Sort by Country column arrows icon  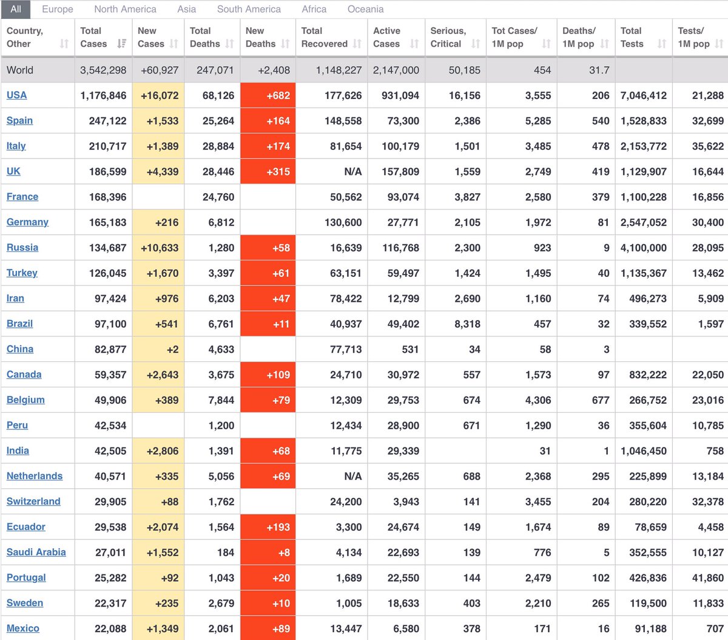64,44
